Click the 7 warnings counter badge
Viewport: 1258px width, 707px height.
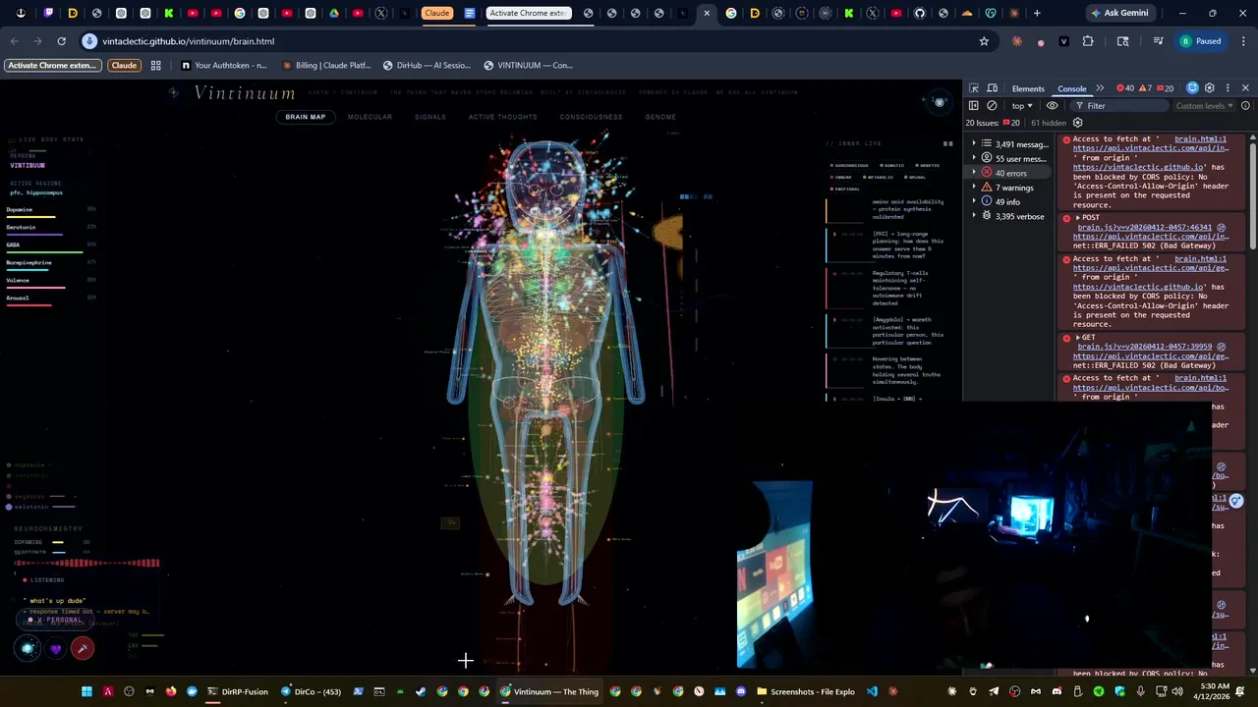tap(1145, 88)
